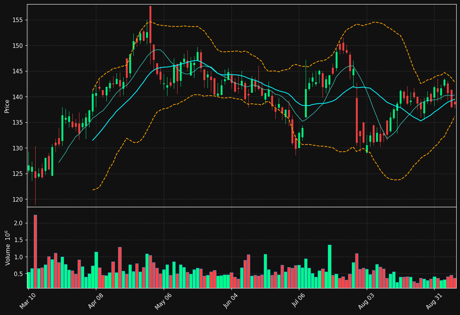Click the 155 price tick label

pyautogui.click(x=18, y=20)
